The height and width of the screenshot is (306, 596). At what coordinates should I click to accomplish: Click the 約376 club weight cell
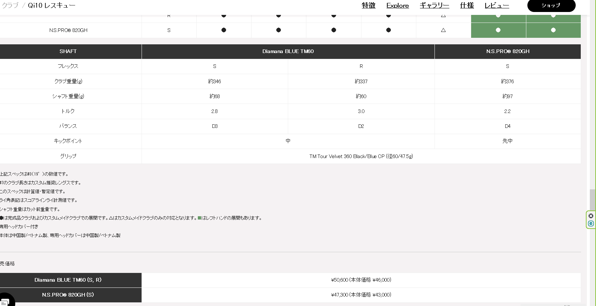pos(507,81)
